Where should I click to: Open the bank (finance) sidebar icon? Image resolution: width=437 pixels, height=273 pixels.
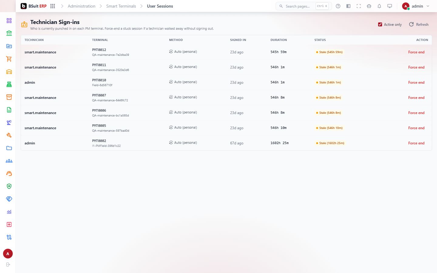point(9,33)
